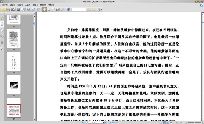The height and width of the screenshot is (124, 204).
Task: Click the binoculars search icon
Action: (69, 10)
